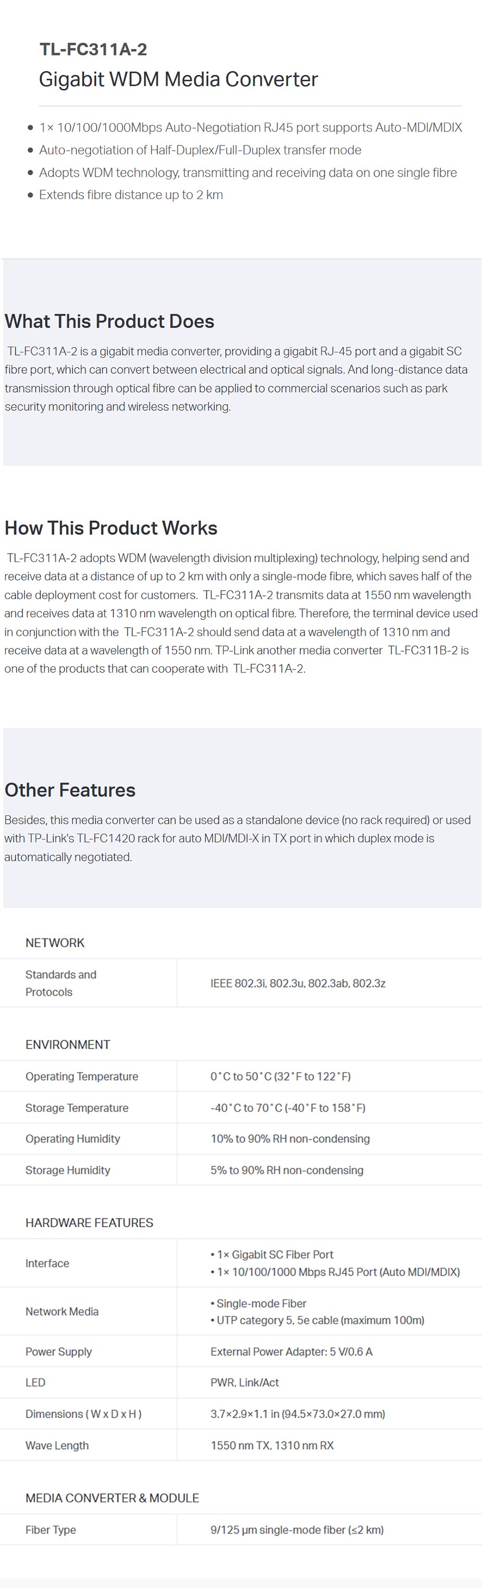
Task: Click the Fiber Type row label
Action: pyautogui.click(x=51, y=1530)
